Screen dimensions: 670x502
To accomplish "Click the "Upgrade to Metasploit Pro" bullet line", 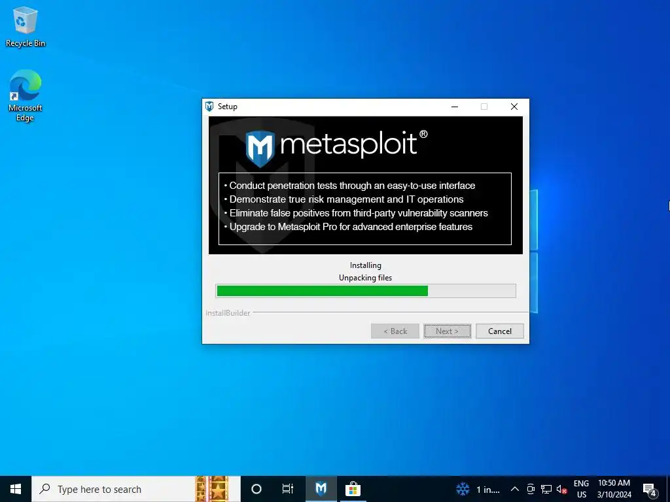I will pyautogui.click(x=348, y=227).
